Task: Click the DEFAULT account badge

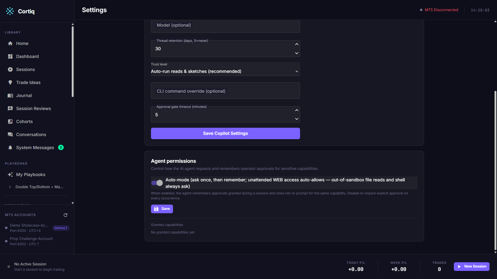Action: [61, 228]
